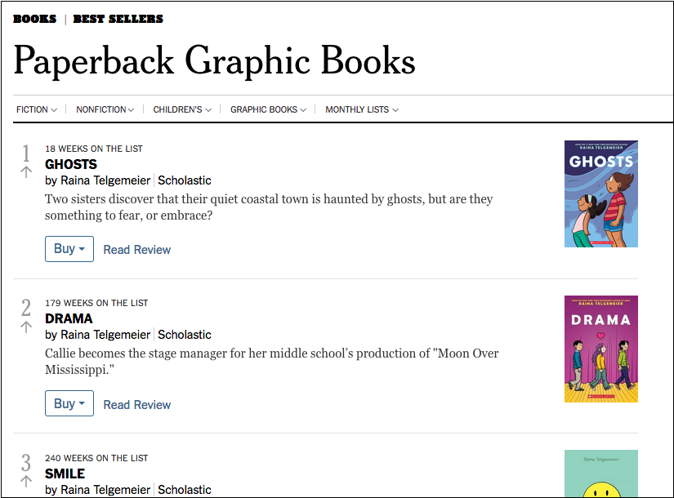This screenshot has width=674, height=498.
Task: Click the up arrow under rank 3
Action: (x=26, y=482)
